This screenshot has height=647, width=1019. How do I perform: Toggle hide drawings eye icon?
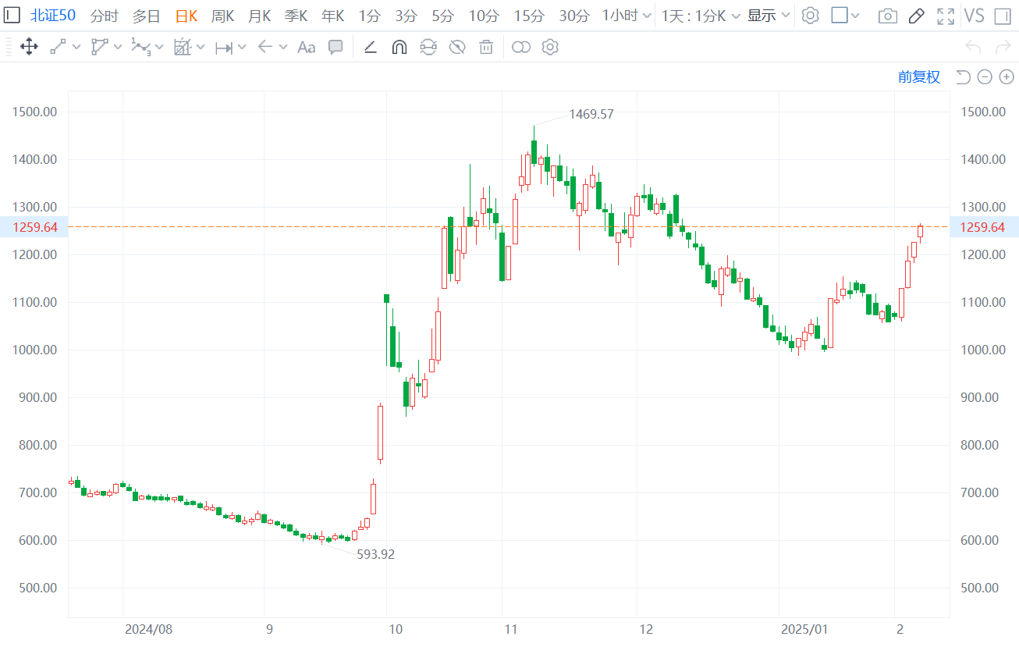[457, 48]
